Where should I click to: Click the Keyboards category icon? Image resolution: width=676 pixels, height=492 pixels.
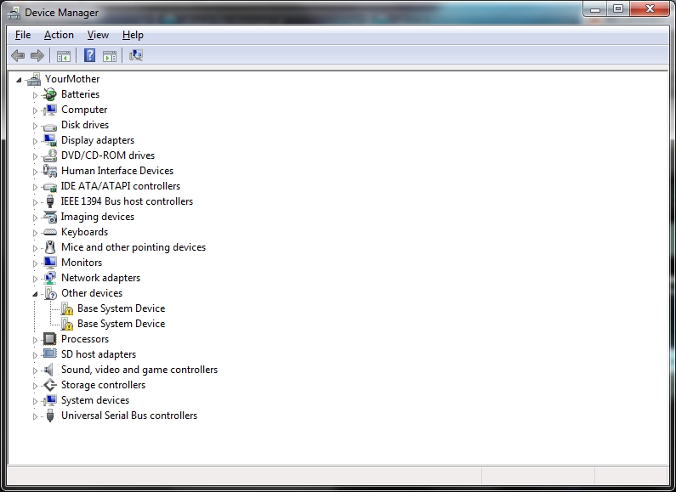(50, 232)
